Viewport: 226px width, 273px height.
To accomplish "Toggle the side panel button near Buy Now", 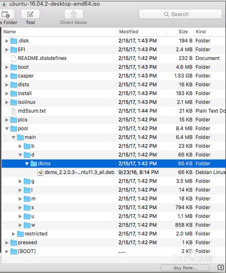I will [221, 267].
